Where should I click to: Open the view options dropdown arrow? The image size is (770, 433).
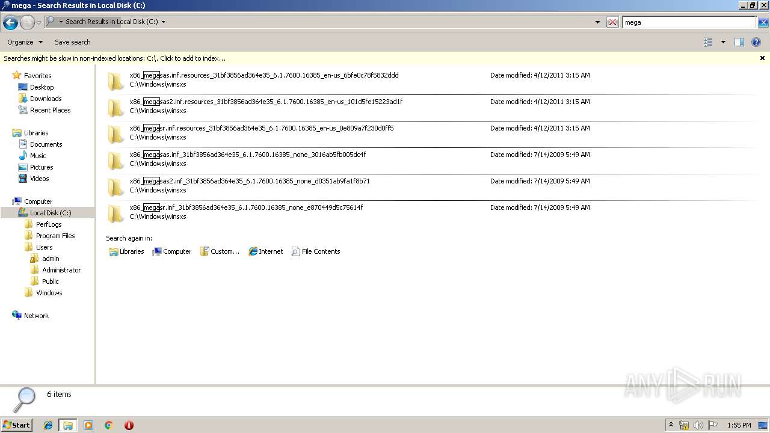click(x=723, y=42)
